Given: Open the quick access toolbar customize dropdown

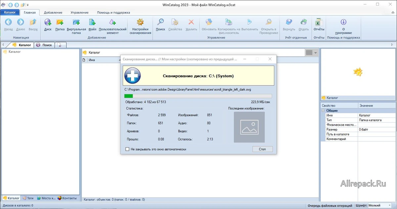Looking at the screenshot, I should pos(27,5).
